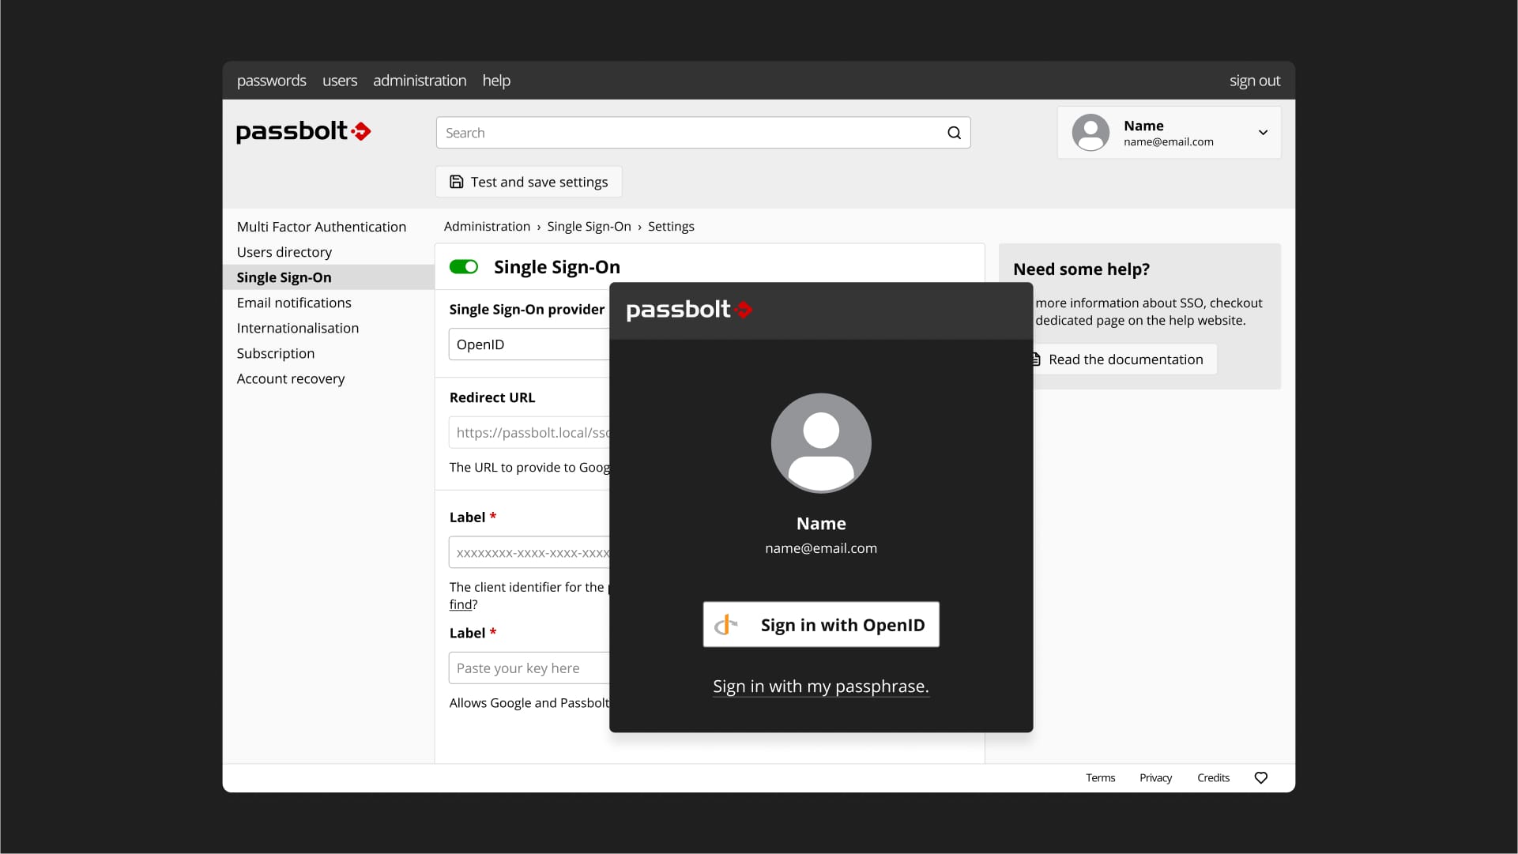Open the administration menu

pyautogui.click(x=419, y=81)
